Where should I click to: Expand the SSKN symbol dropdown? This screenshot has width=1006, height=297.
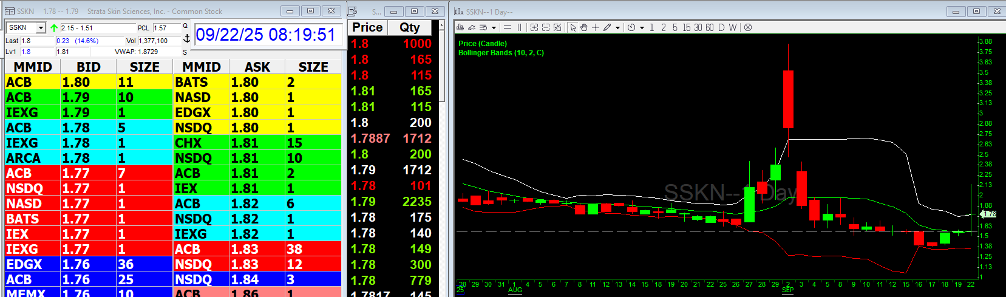click(41, 28)
